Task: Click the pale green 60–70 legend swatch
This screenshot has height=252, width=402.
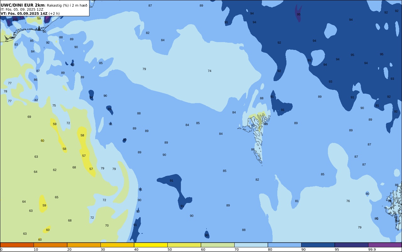Action: pyautogui.click(x=218, y=245)
